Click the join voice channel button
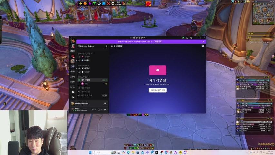This screenshot has height=155, width=275. pos(158,90)
